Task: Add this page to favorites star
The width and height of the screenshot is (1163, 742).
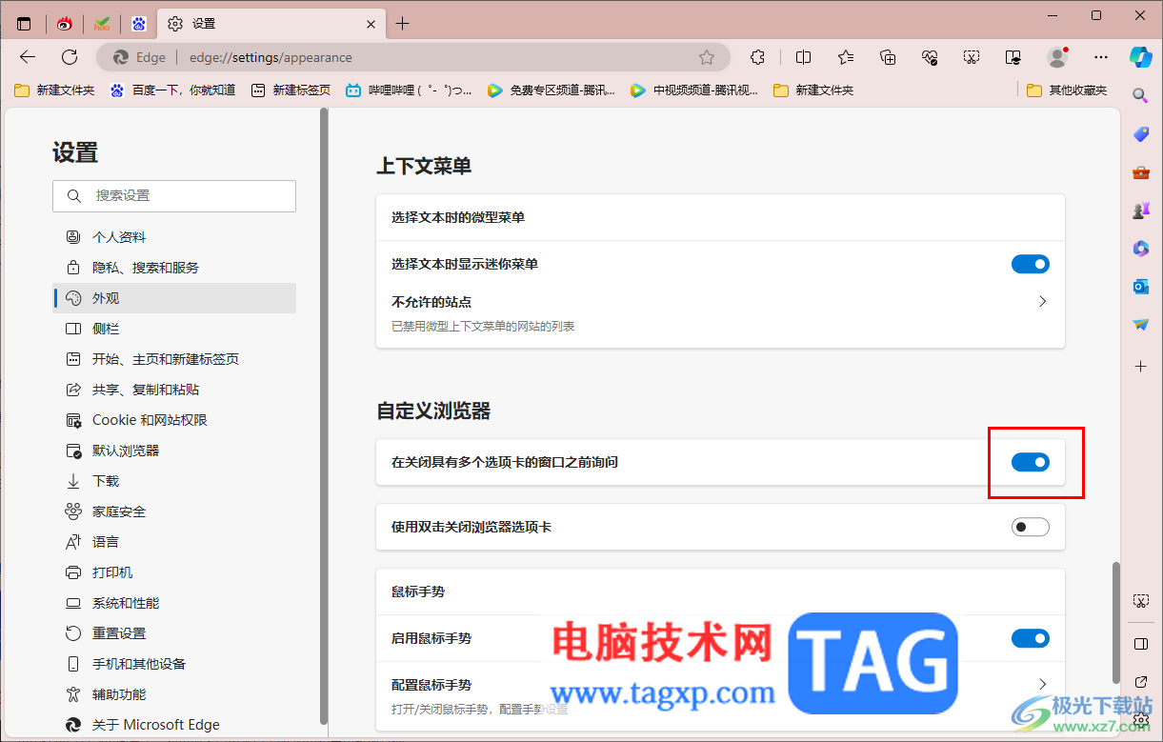Action: (707, 57)
